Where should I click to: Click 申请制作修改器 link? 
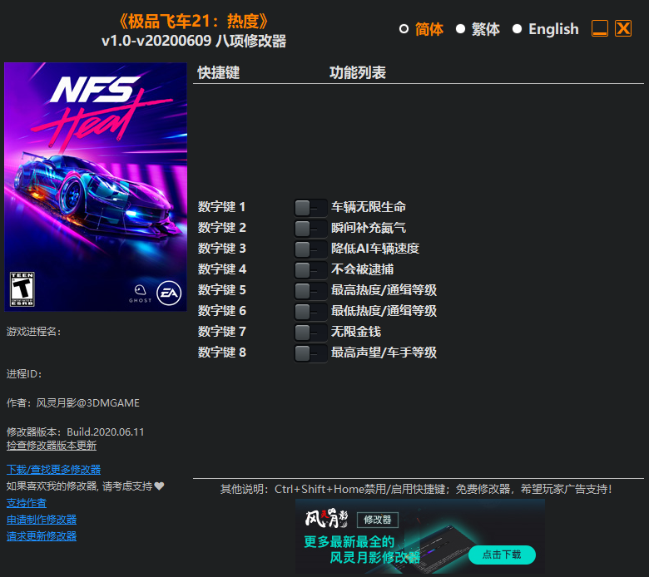pyautogui.click(x=42, y=520)
